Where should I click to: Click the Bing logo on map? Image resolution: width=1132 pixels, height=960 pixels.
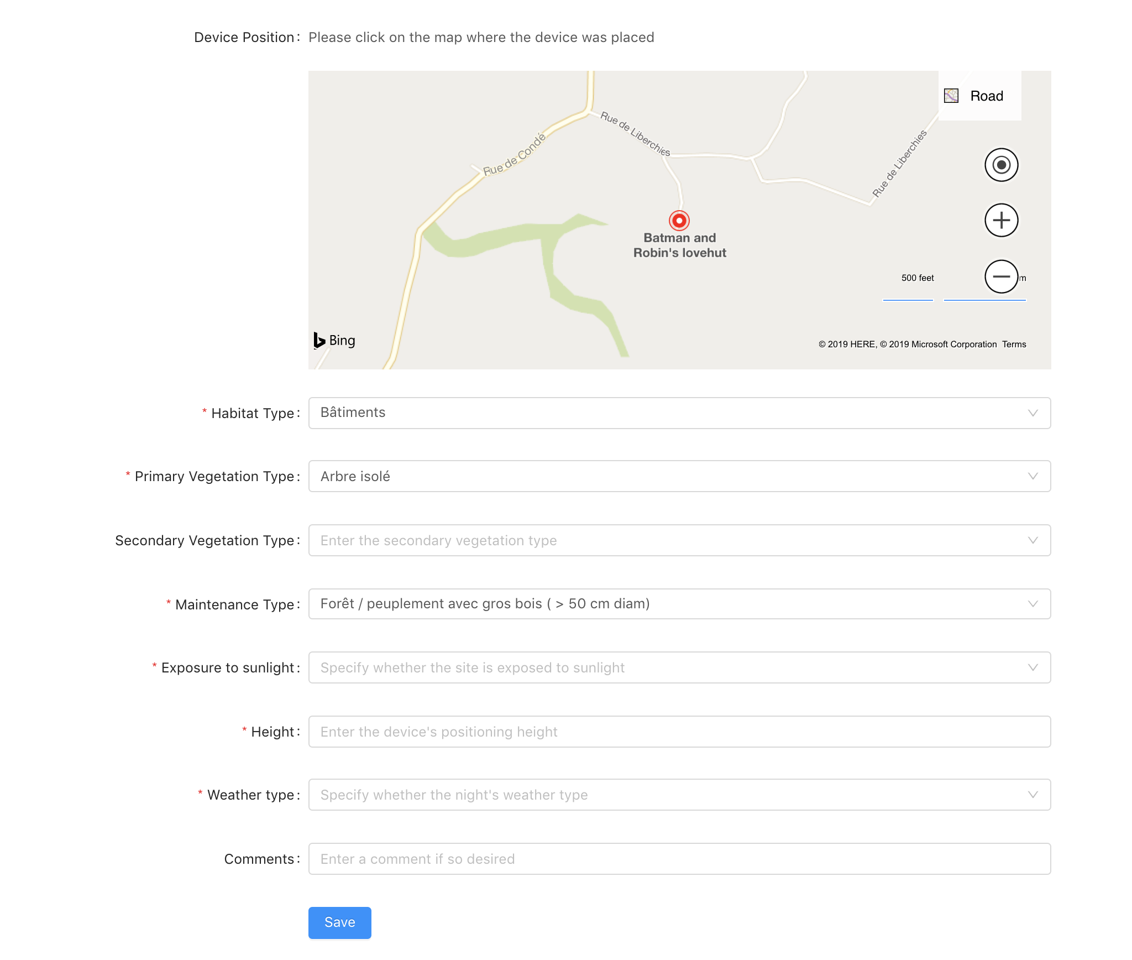[x=334, y=341]
